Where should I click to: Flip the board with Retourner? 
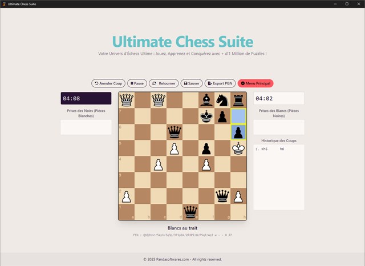coord(164,83)
